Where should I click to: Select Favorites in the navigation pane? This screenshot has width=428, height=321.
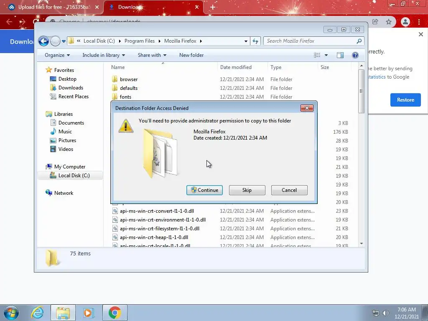click(60, 70)
